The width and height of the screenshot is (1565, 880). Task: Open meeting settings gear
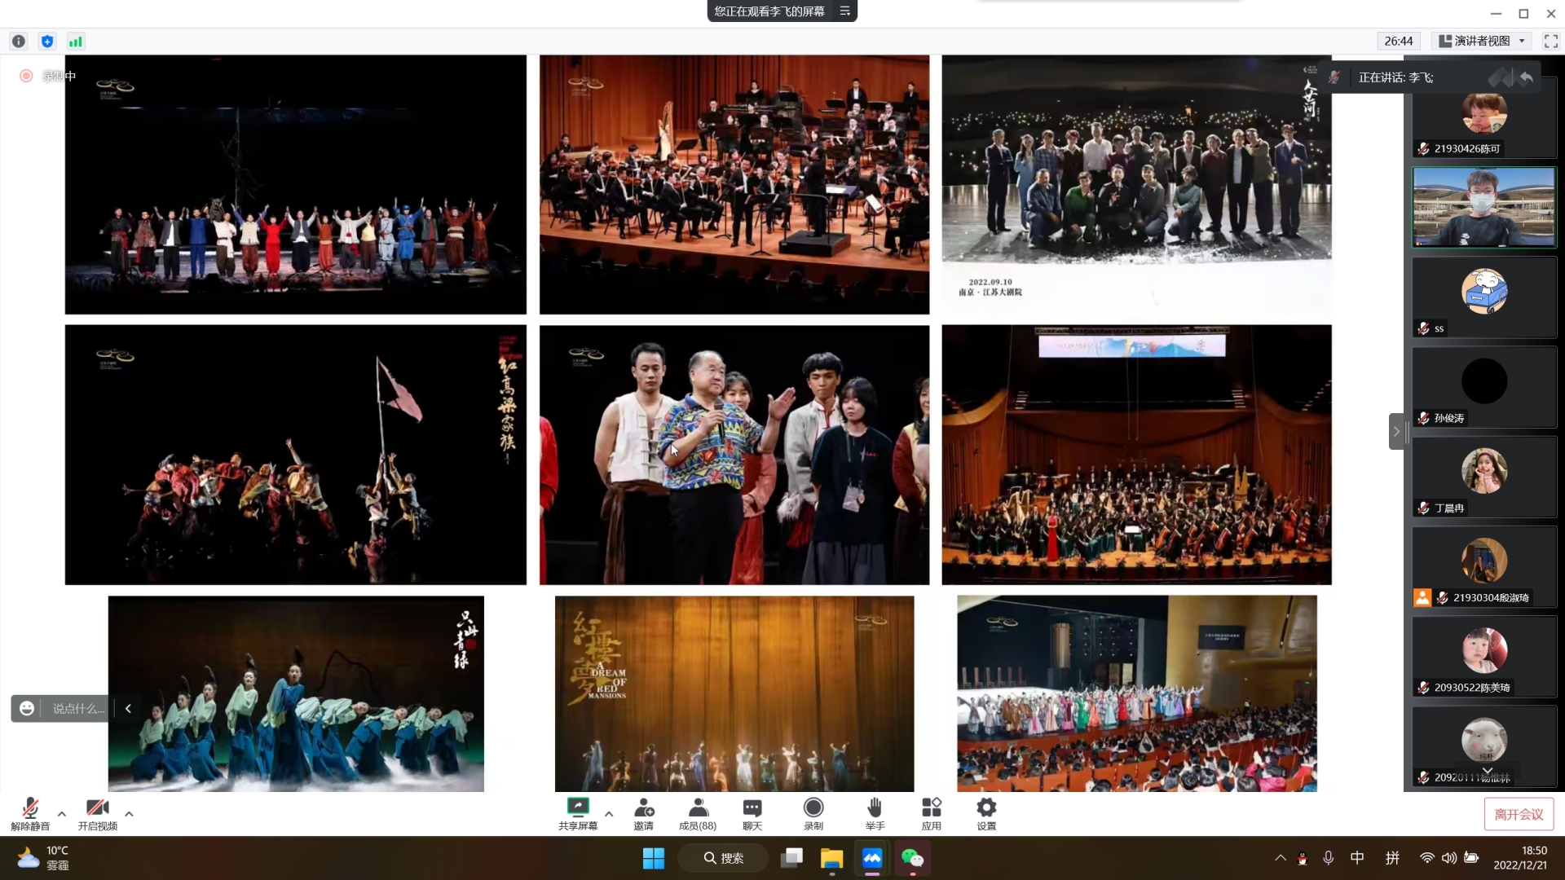(986, 813)
